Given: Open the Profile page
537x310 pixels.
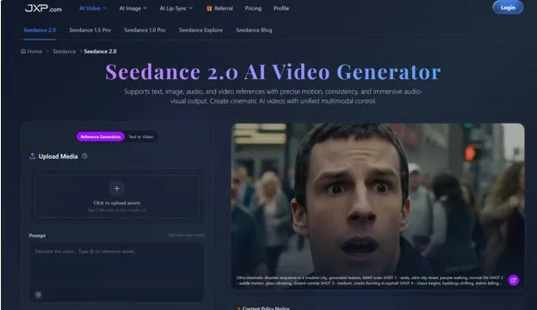Looking at the screenshot, I should 281,9.
